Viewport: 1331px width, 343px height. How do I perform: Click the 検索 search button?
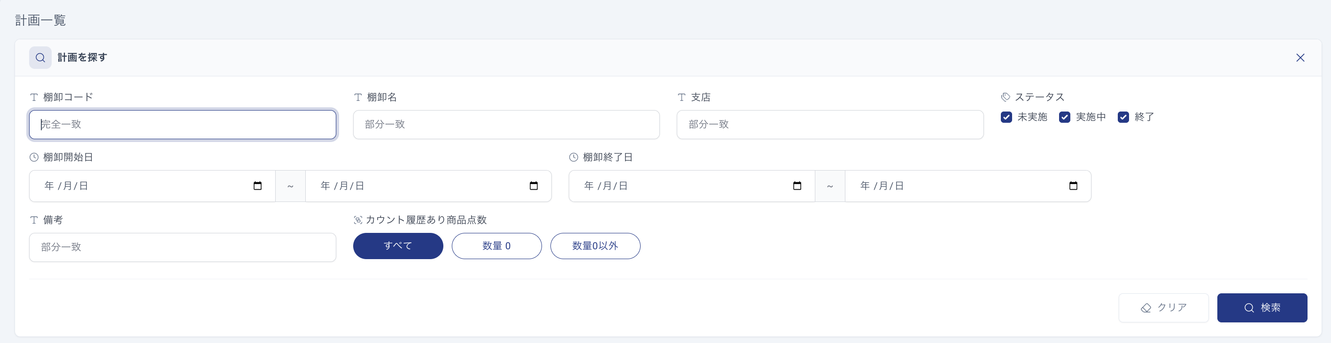[1262, 308]
